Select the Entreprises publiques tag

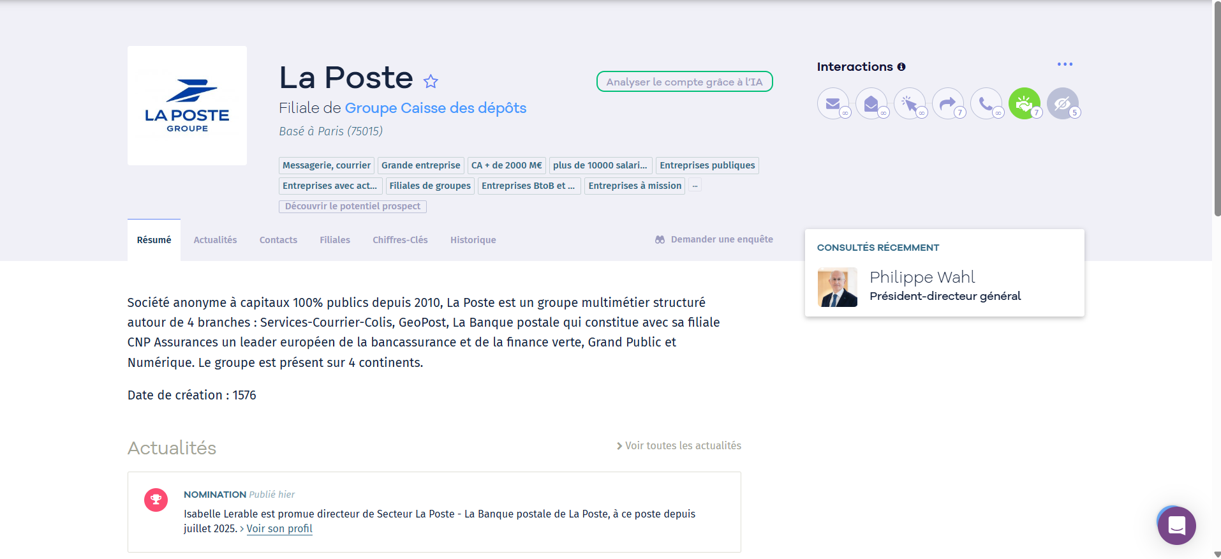(x=707, y=165)
